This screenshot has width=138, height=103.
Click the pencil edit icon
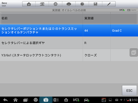pyautogui.click(x=109, y=4)
